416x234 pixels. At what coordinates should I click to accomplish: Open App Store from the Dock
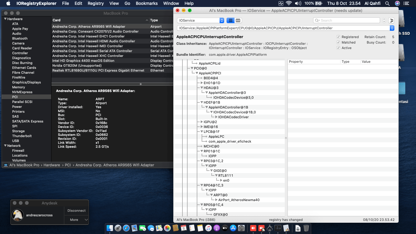233,228
